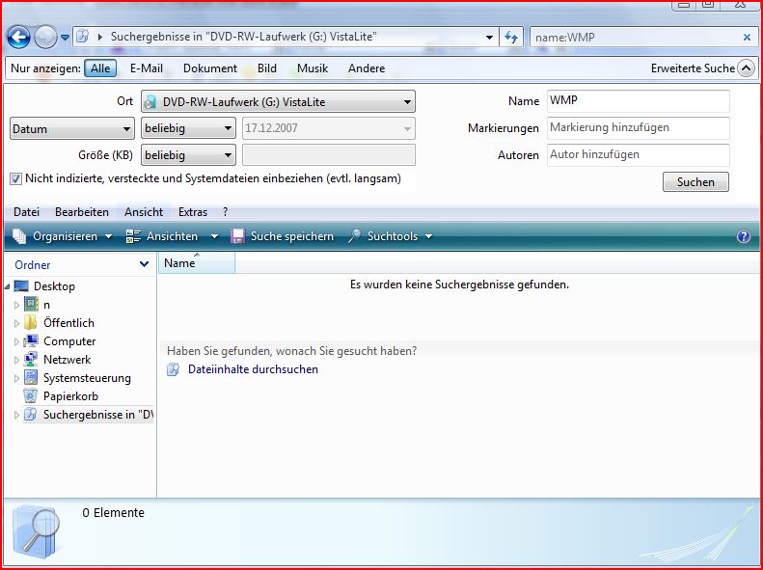This screenshot has height=570, width=763.
Task: Expand the Netzwerk tree node
Action: pos(16,361)
